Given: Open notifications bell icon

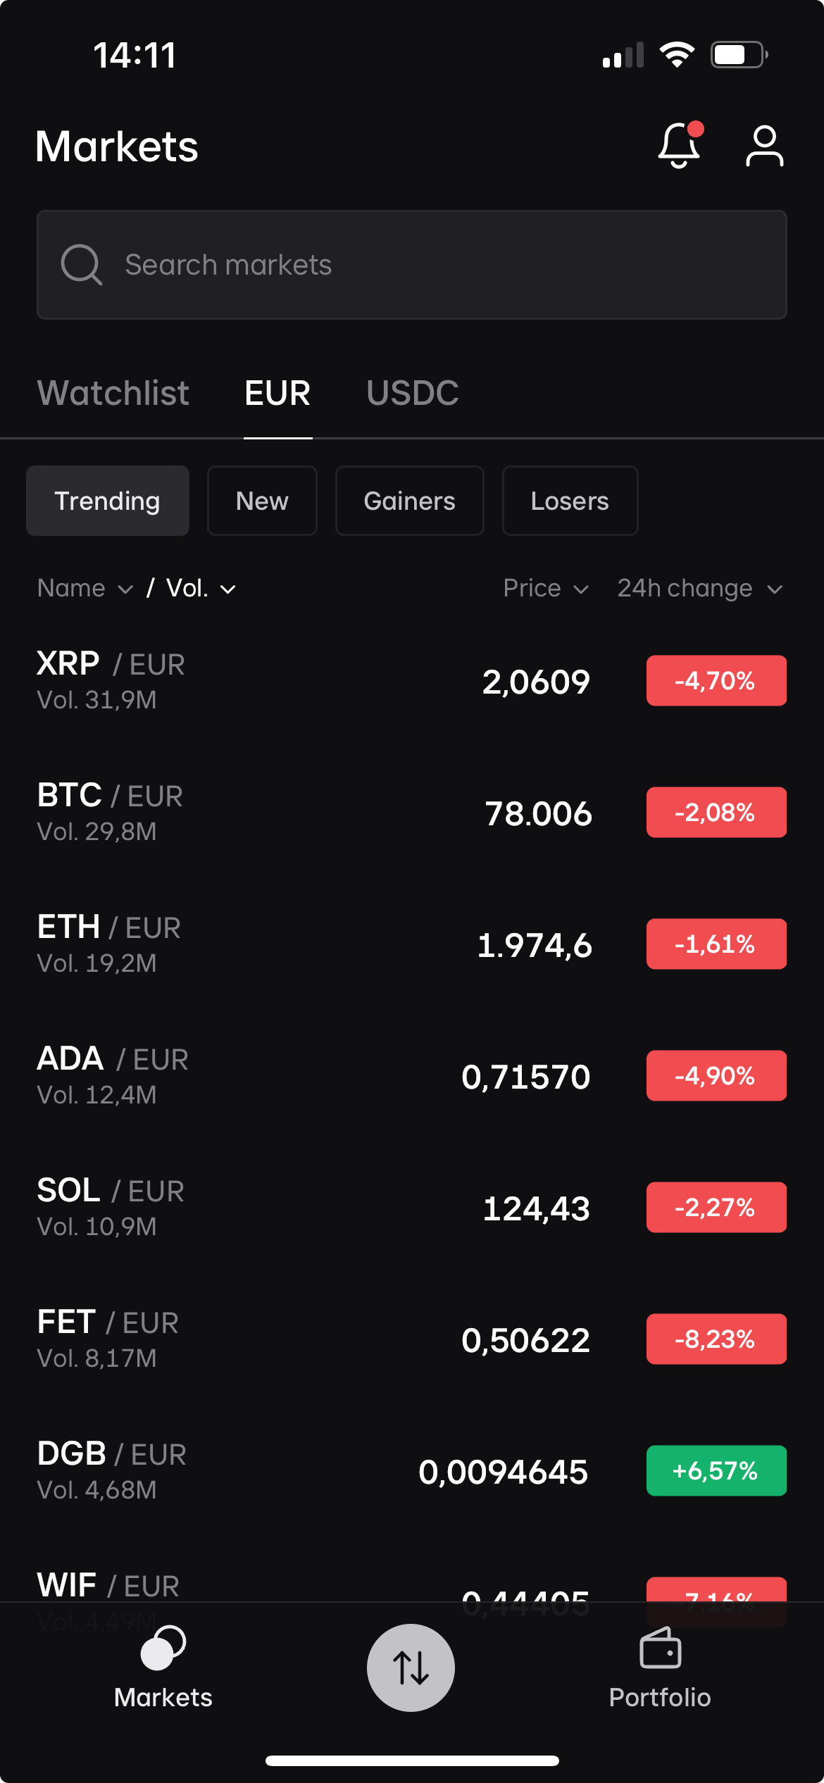Looking at the screenshot, I should [680, 145].
